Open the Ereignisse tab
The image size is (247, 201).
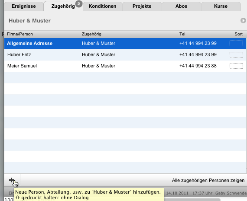click(x=24, y=6)
